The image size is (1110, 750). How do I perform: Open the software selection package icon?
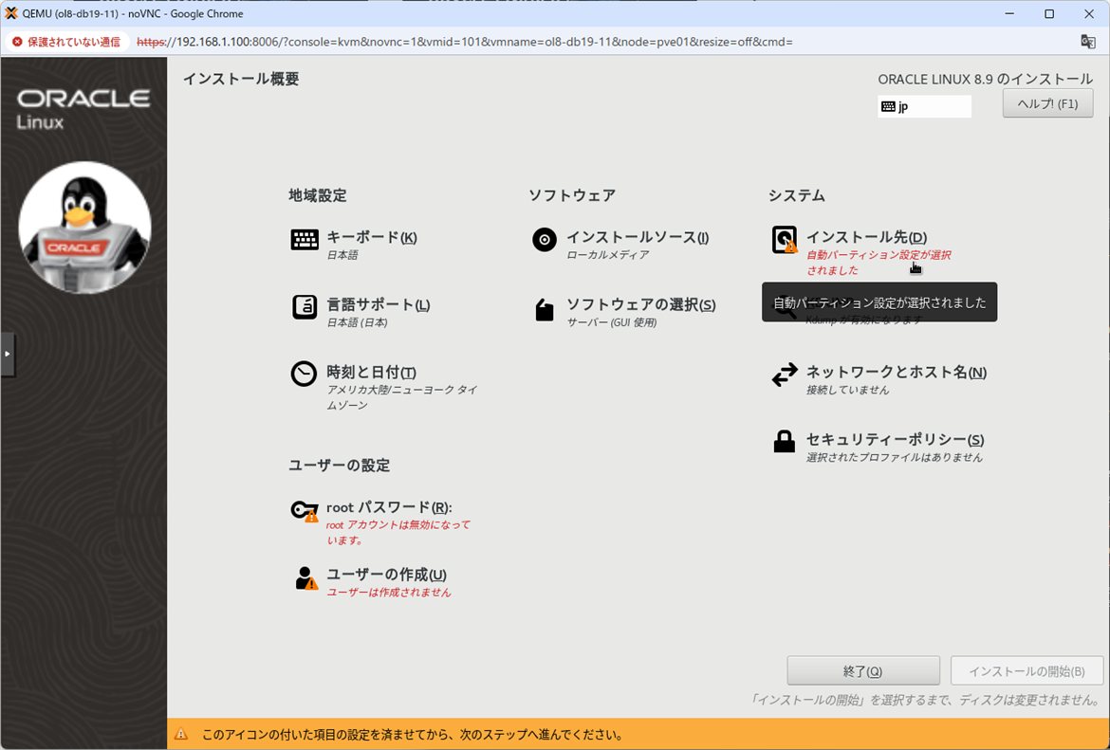(x=545, y=309)
